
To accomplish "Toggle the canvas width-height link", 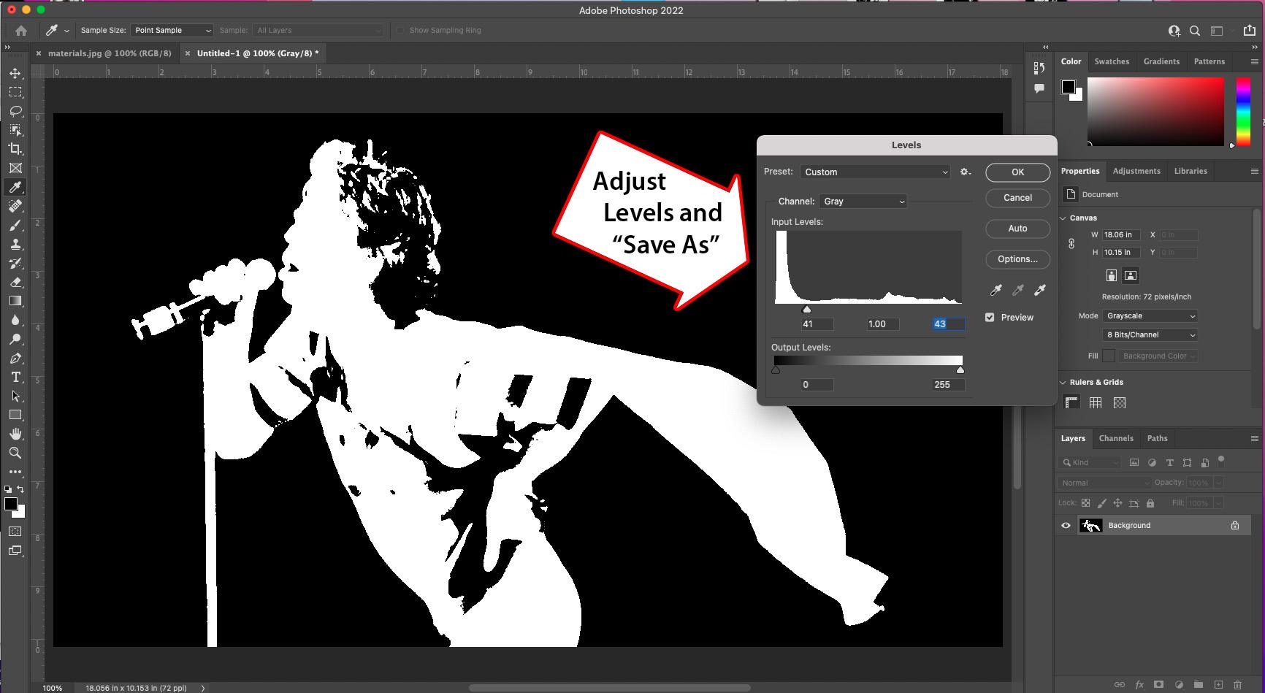I will click(1071, 244).
